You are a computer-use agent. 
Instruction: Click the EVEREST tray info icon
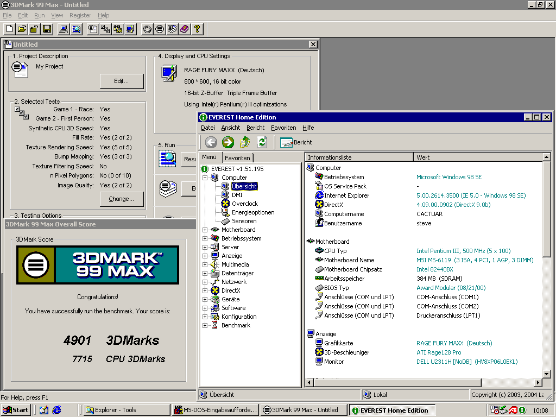(522, 410)
